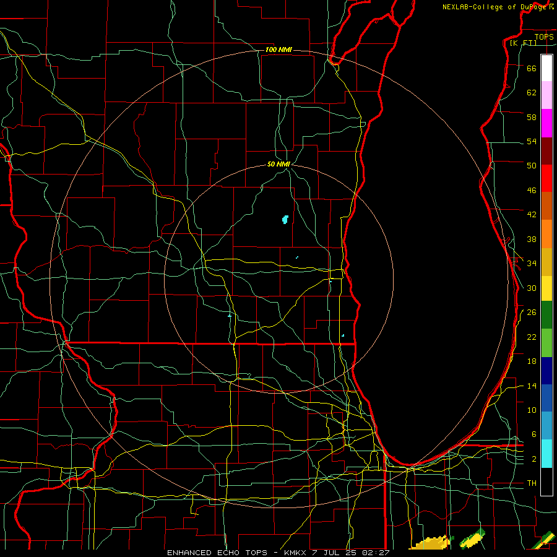Image resolution: width=557 pixels, height=557 pixels.
Task: Click the magenta legend swatch
Action: [x=546, y=123]
